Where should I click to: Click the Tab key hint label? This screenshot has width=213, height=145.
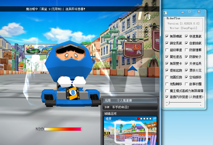click(113, 52)
